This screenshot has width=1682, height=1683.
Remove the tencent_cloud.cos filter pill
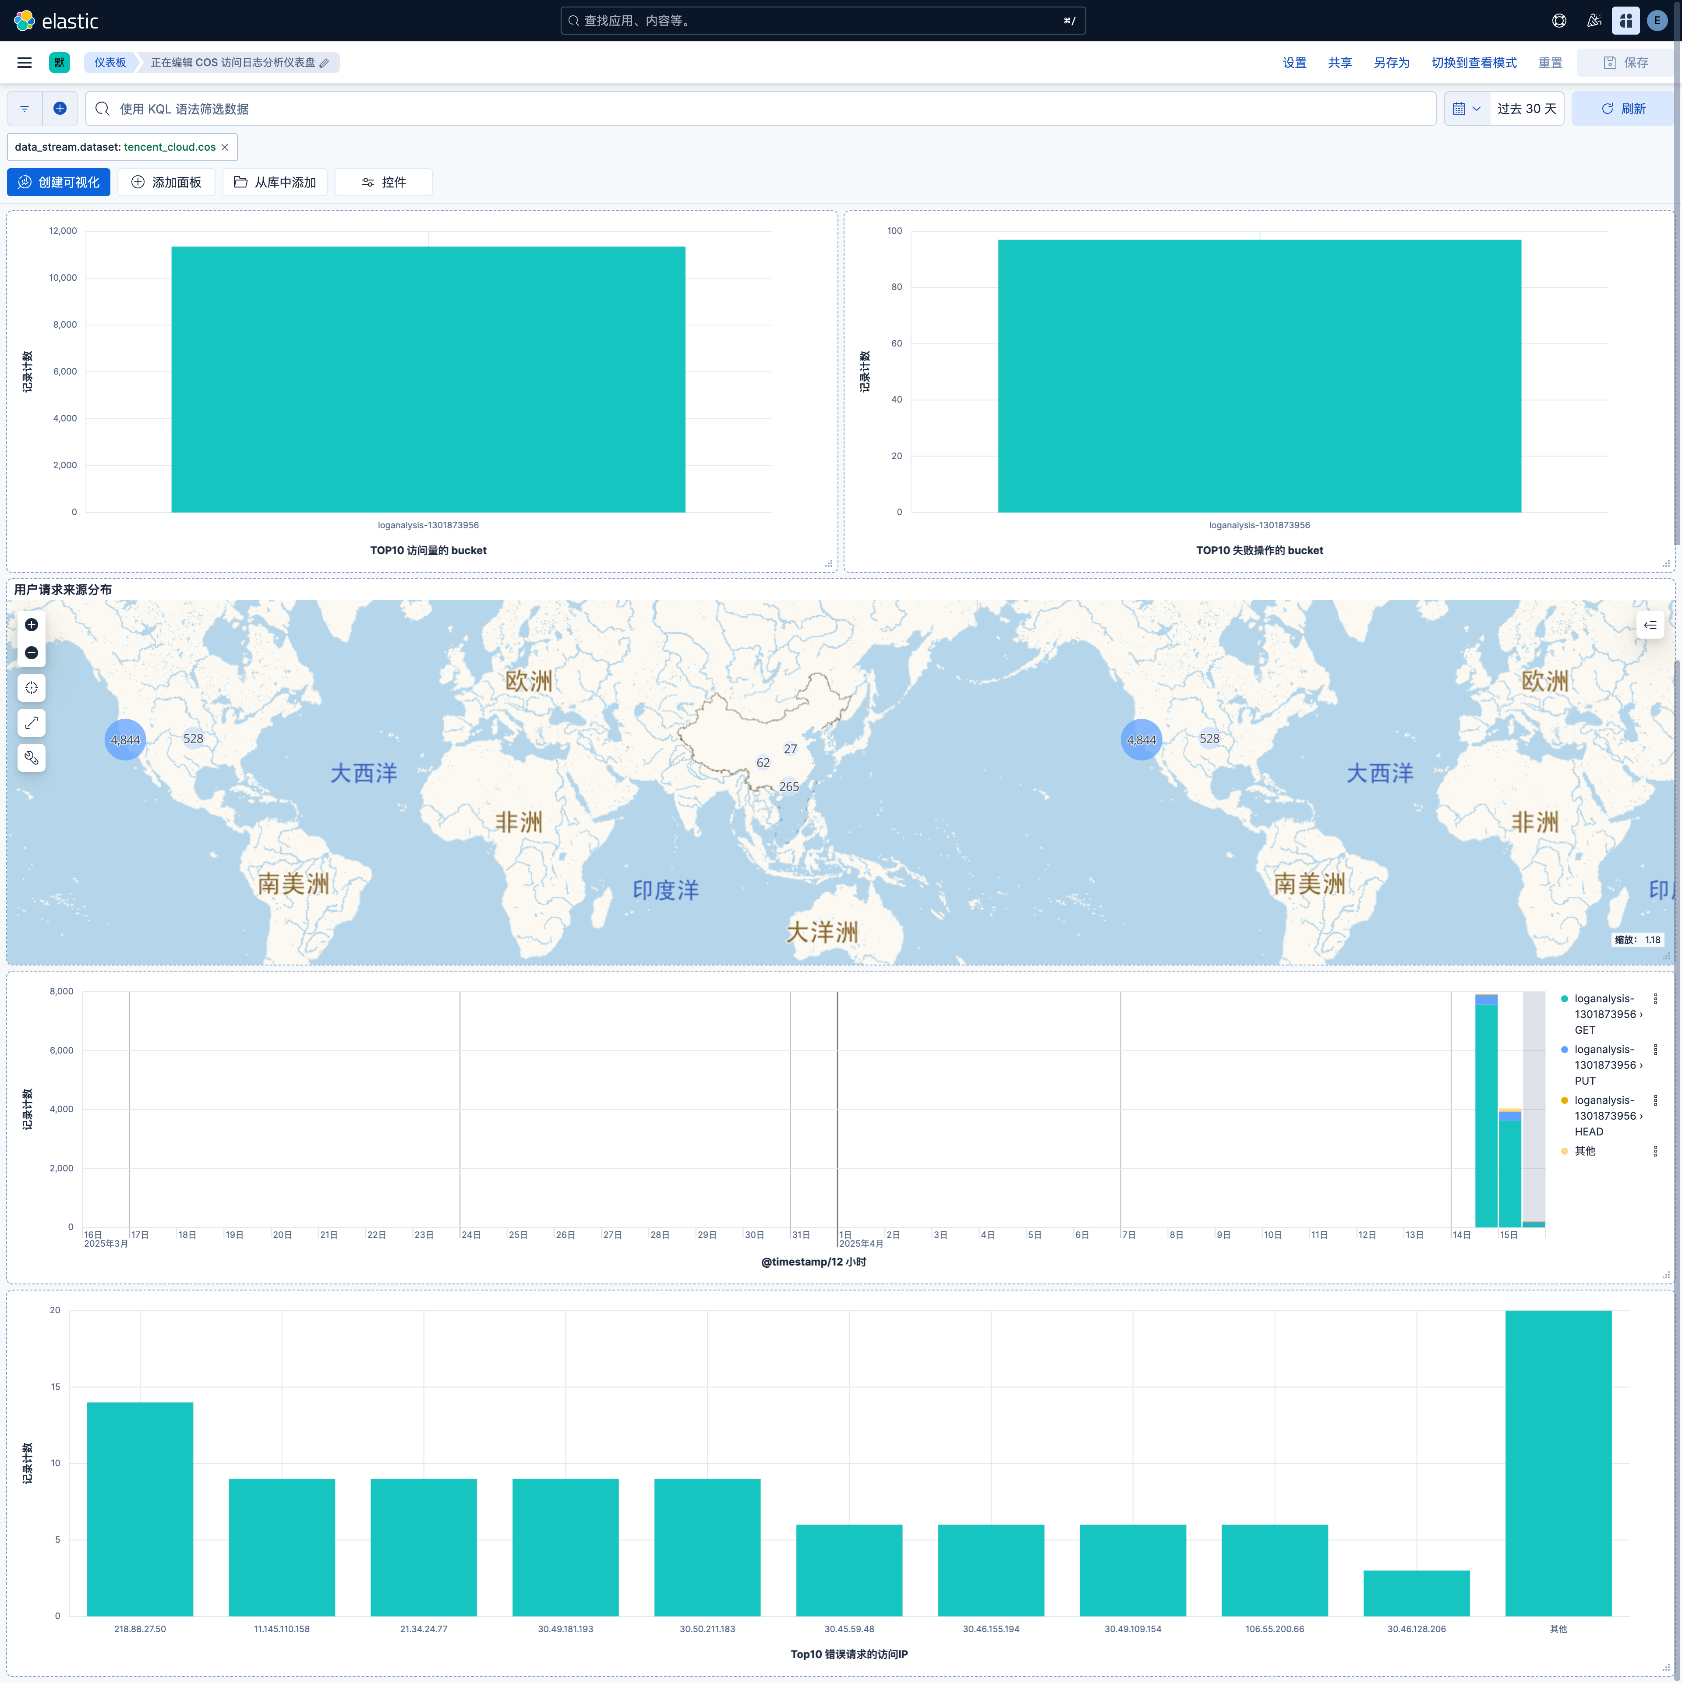(225, 147)
